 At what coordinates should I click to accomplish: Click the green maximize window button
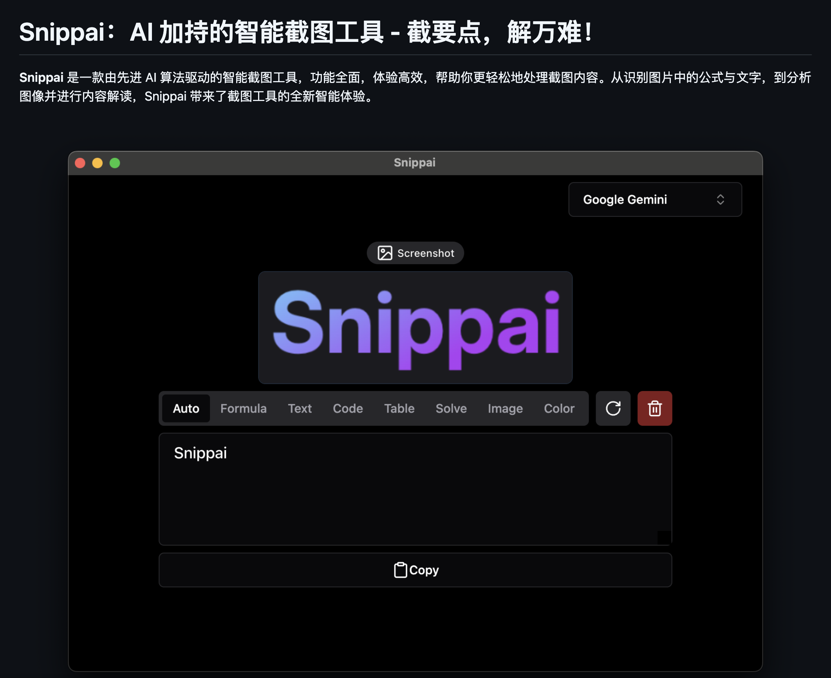point(115,163)
